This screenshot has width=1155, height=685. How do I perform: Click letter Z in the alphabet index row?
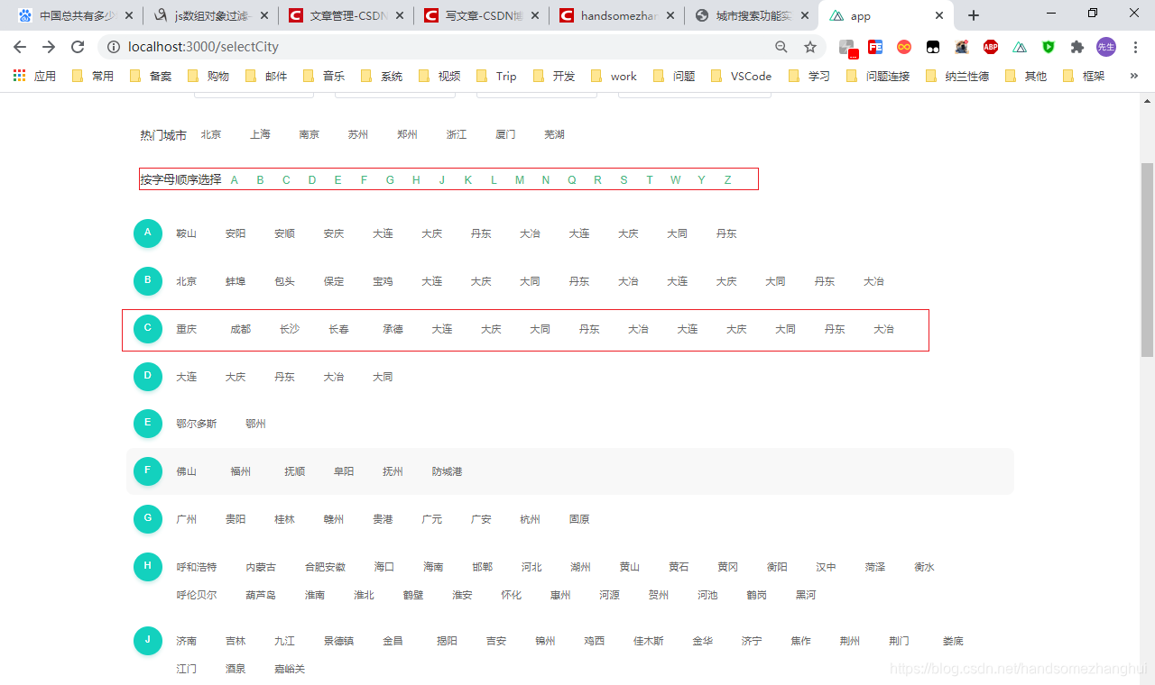[727, 179]
